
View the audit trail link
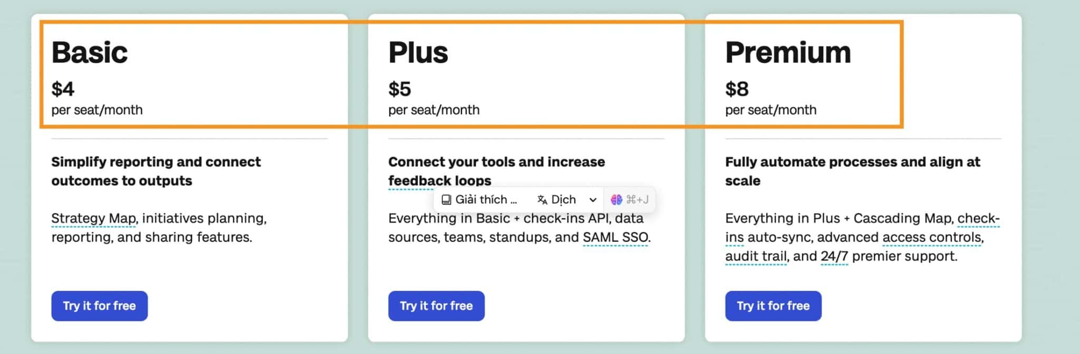point(756,257)
